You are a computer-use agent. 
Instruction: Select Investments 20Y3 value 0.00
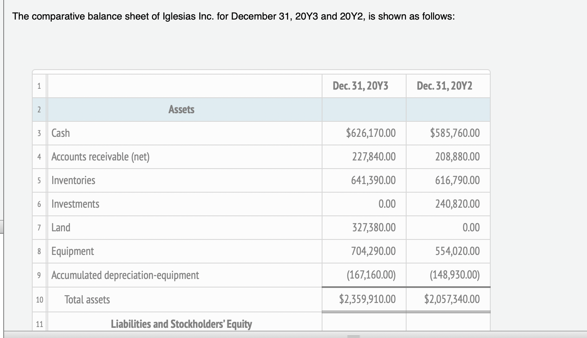tap(387, 204)
